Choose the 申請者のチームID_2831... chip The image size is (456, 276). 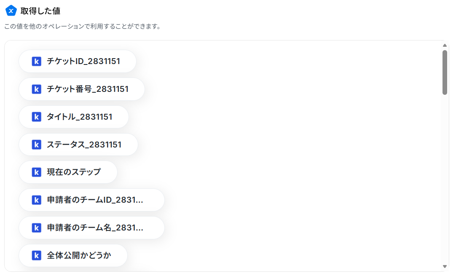(91, 200)
